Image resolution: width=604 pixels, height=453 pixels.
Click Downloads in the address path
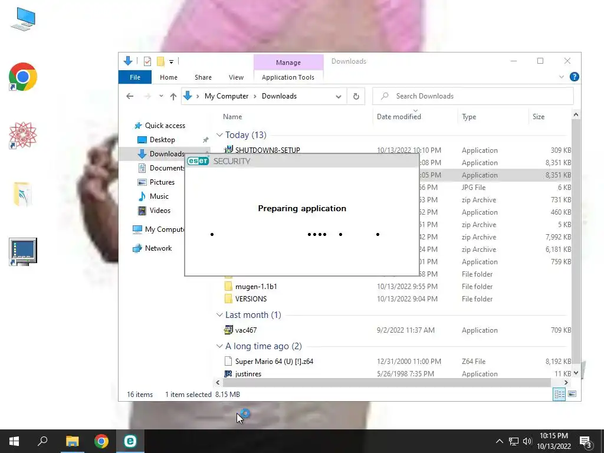point(279,96)
